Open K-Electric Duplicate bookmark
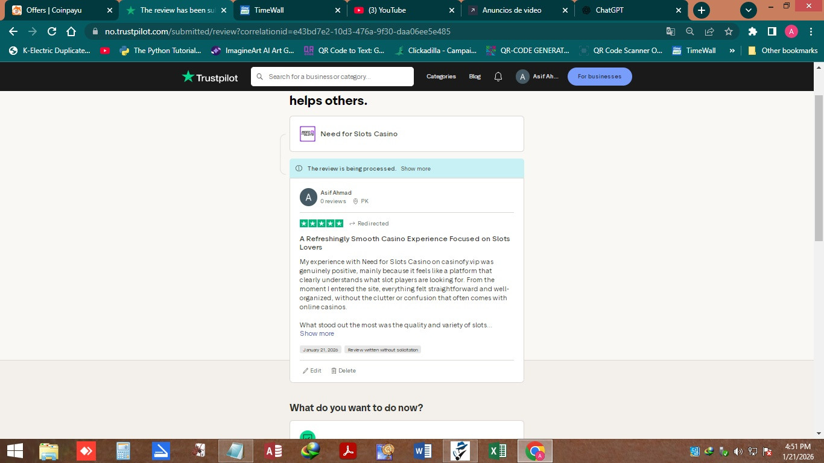This screenshot has height=463, width=824. click(x=49, y=51)
